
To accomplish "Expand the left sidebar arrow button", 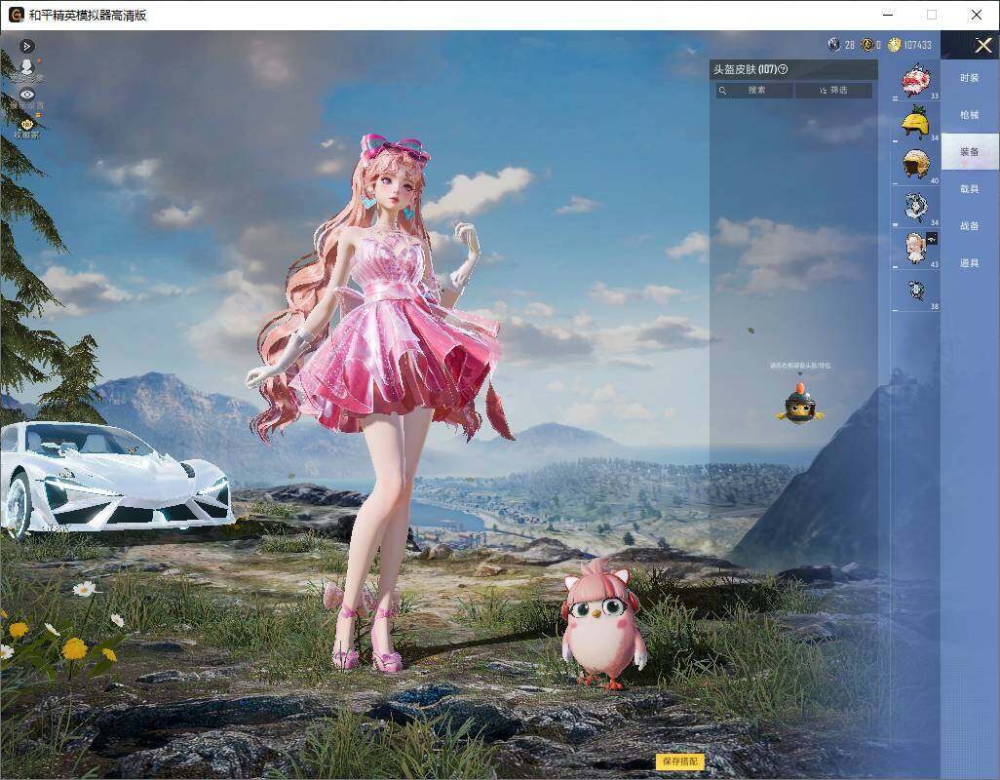I will click(26, 46).
